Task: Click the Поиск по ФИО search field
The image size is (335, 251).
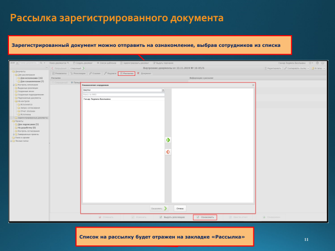Action: click(123, 94)
